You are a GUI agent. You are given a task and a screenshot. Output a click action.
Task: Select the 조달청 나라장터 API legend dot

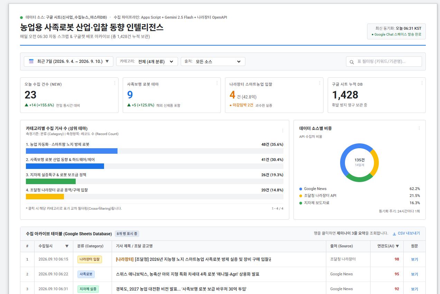(301, 196)
